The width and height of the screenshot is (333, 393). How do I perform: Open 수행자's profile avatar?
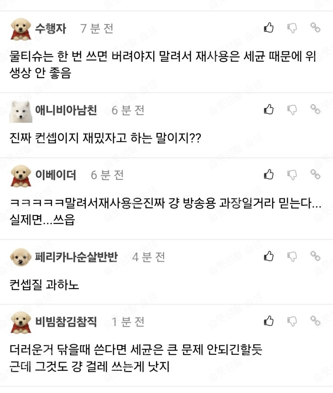coord(21,29)
